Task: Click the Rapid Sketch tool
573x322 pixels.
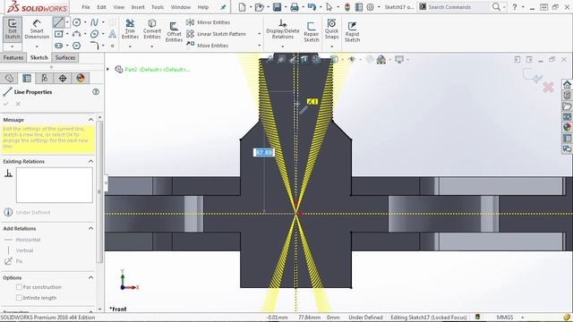Action: coord(352,32)
